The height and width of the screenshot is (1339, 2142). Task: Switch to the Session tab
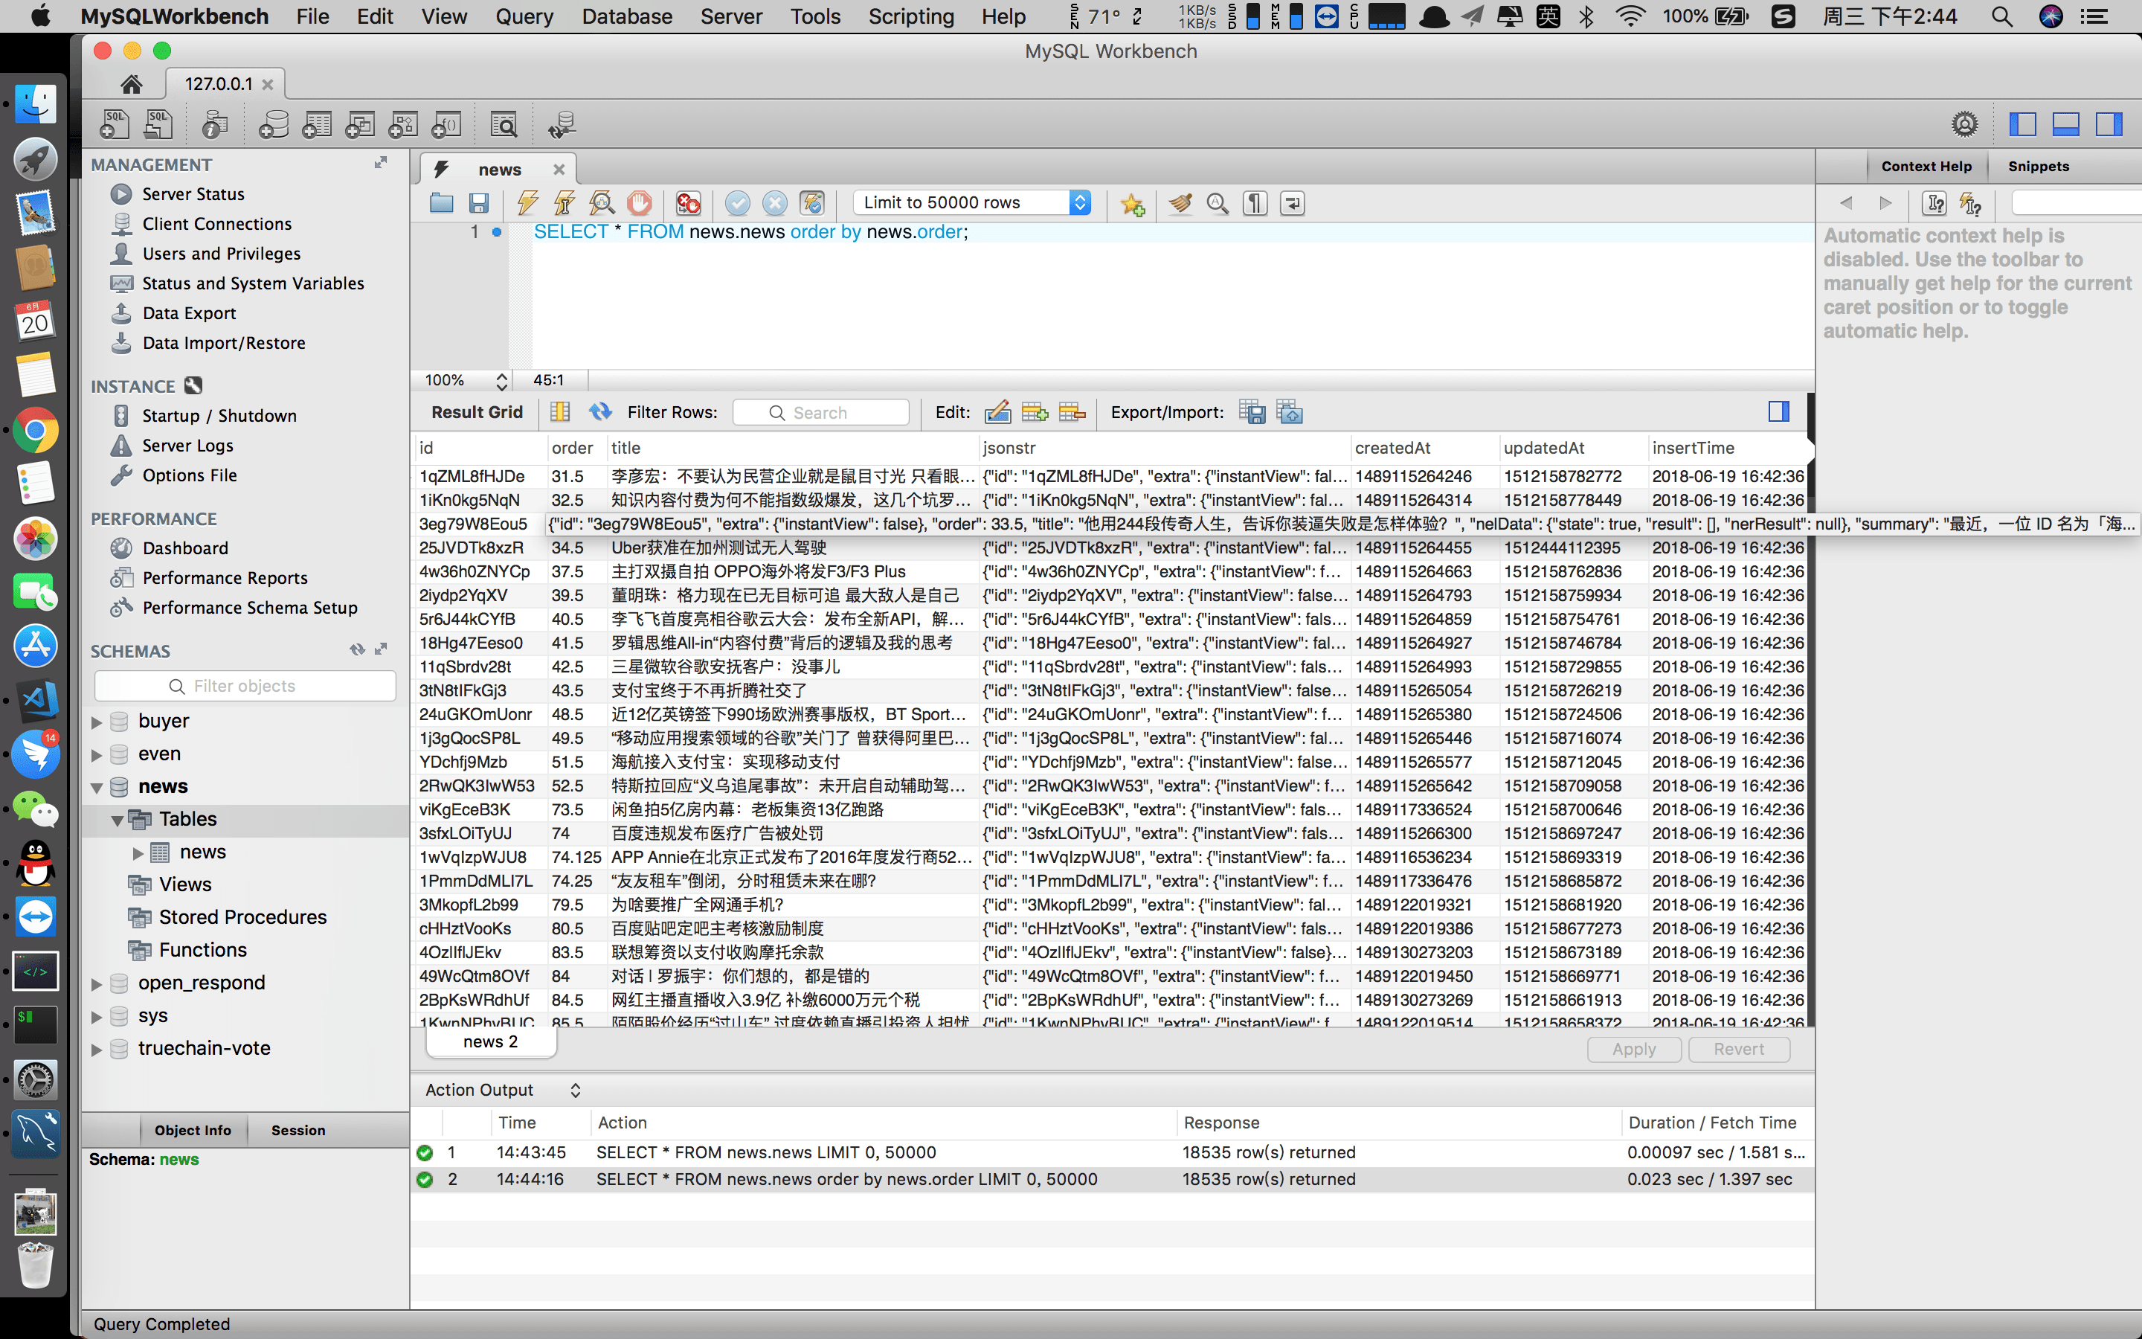(x=298, y=1130)
